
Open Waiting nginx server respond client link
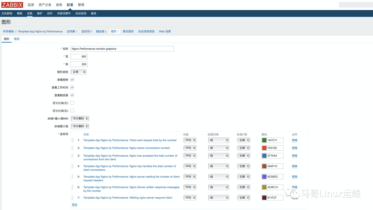128,198
